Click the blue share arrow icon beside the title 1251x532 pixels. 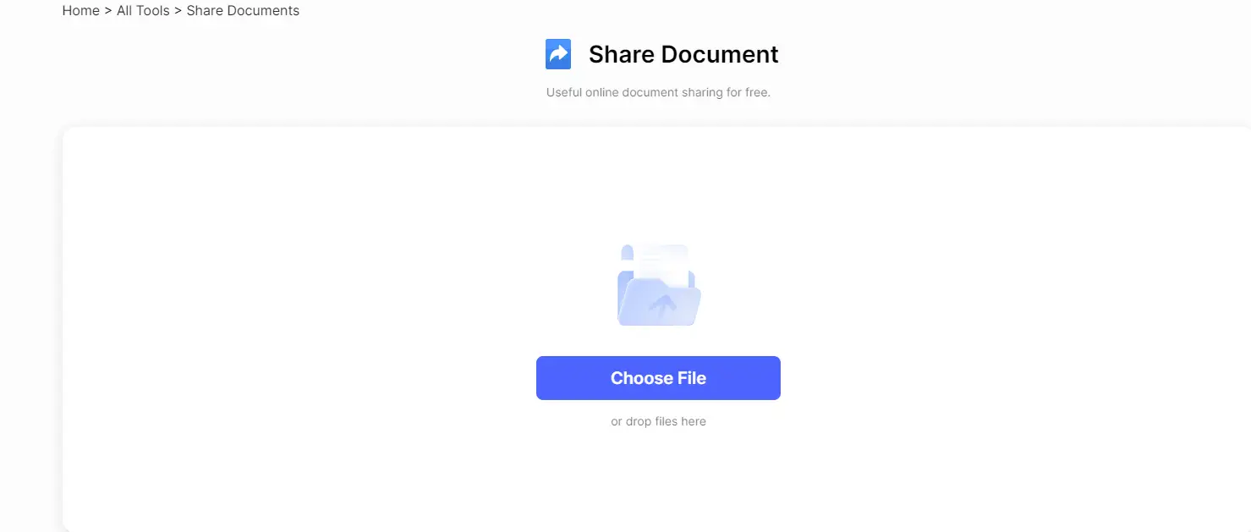[558, 54]
